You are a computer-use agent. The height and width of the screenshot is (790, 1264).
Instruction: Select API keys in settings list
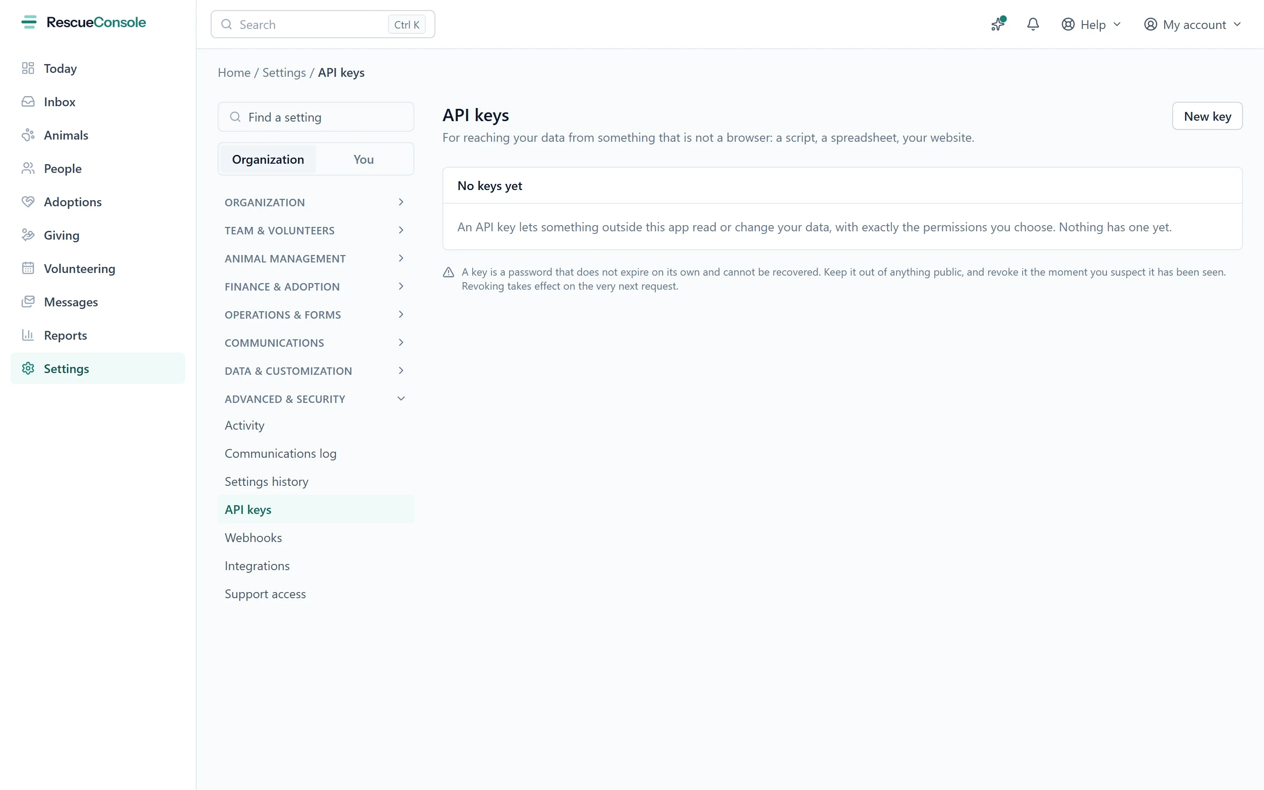pos(316,510)
